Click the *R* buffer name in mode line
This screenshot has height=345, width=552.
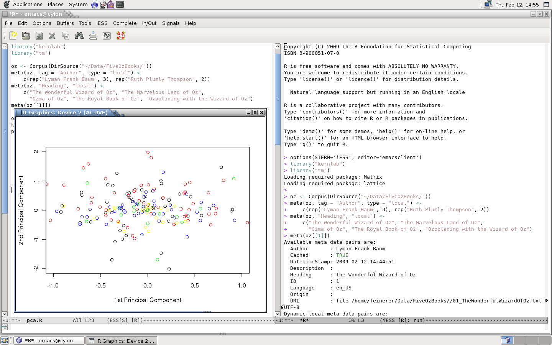pos(304,320)
